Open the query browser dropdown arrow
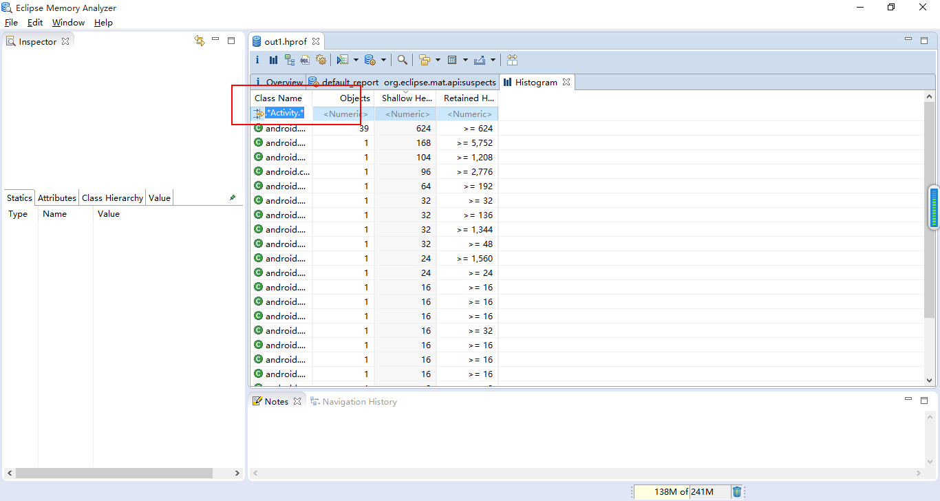The image size is (940, 501). coord(383,60)
